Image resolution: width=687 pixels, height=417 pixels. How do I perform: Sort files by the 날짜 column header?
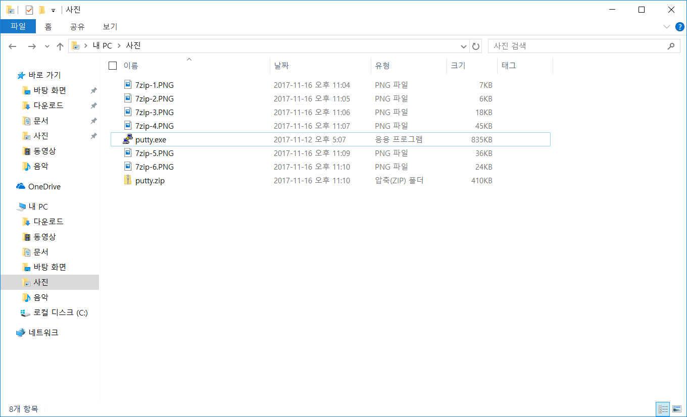point(281,66)
